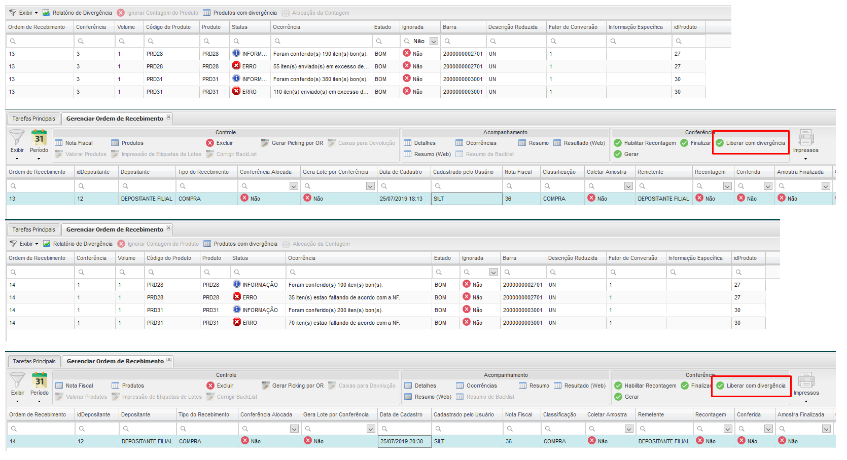Close the Gerenciar Ordem de Recebimento tab above the order 13 toolbar
The height and width of the screenshot is (460, 847).
pyautogui.click(x=169, y=118)
